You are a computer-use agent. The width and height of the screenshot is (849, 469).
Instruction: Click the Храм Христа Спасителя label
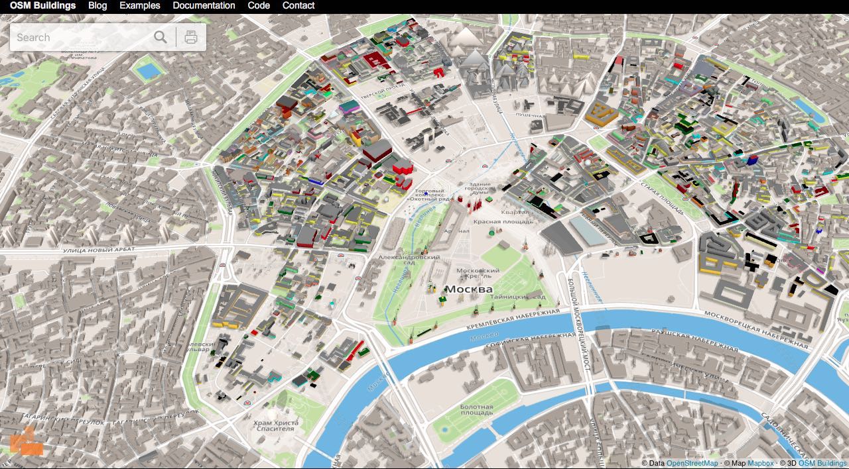coord(275,425)
